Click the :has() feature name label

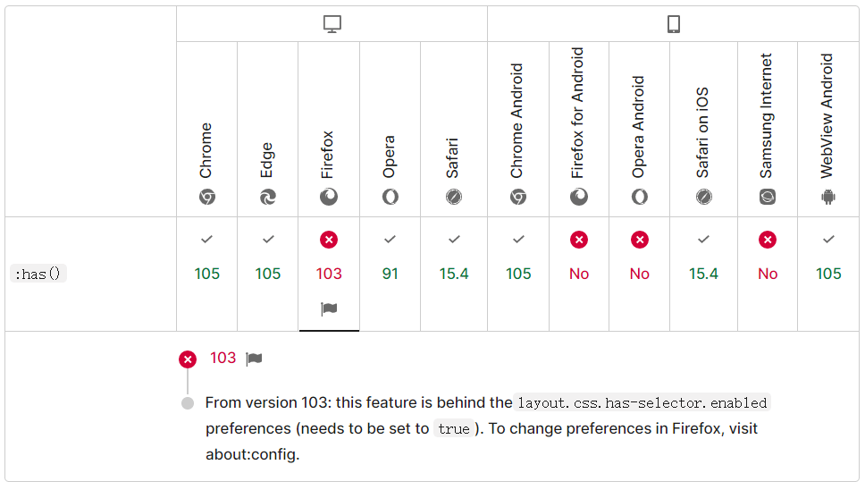(x=38, y=274)
